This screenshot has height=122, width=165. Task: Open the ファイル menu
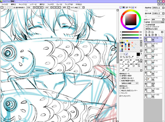tap(4, 4)
